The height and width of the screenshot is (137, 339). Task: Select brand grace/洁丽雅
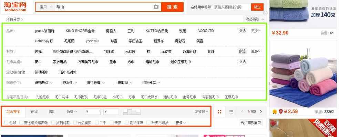pos(44,31)
